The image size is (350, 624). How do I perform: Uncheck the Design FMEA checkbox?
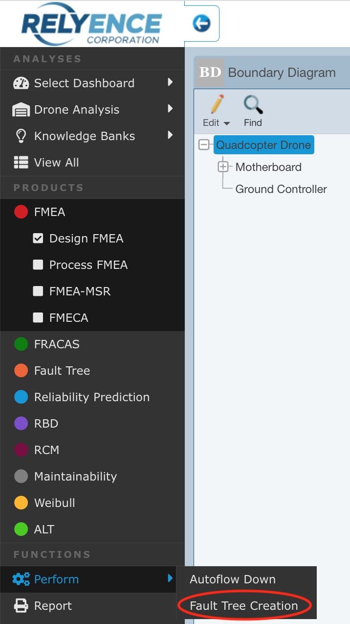click(39, 238)
